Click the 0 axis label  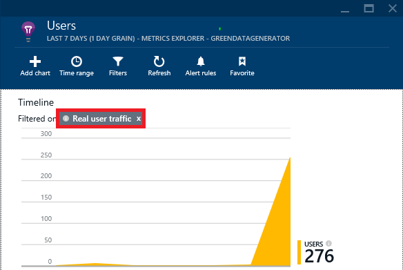[x=50, y=261]
